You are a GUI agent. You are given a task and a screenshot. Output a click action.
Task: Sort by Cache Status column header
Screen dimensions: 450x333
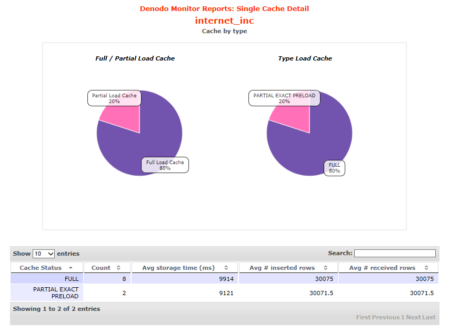47,268
